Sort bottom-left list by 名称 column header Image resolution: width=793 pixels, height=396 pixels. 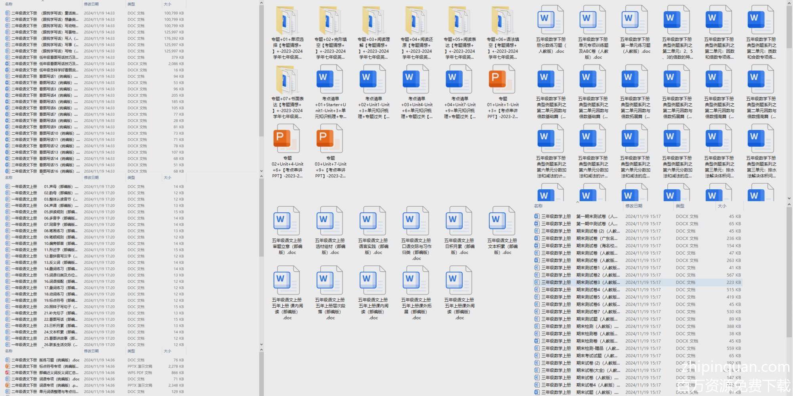(x=9, y=351)
